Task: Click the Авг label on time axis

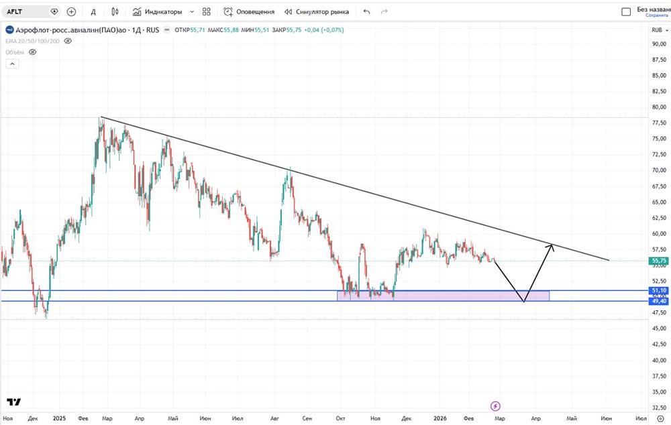Action: (274, 418)
